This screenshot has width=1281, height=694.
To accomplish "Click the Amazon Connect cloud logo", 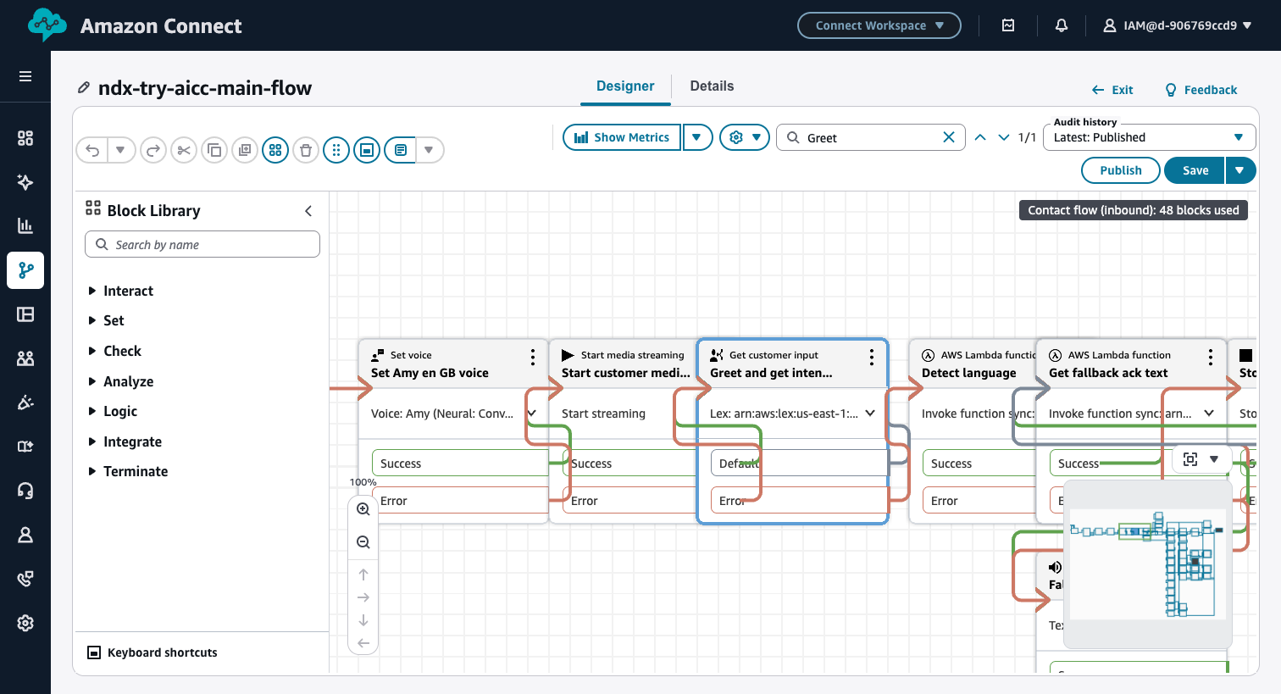I will pos(47,25).
